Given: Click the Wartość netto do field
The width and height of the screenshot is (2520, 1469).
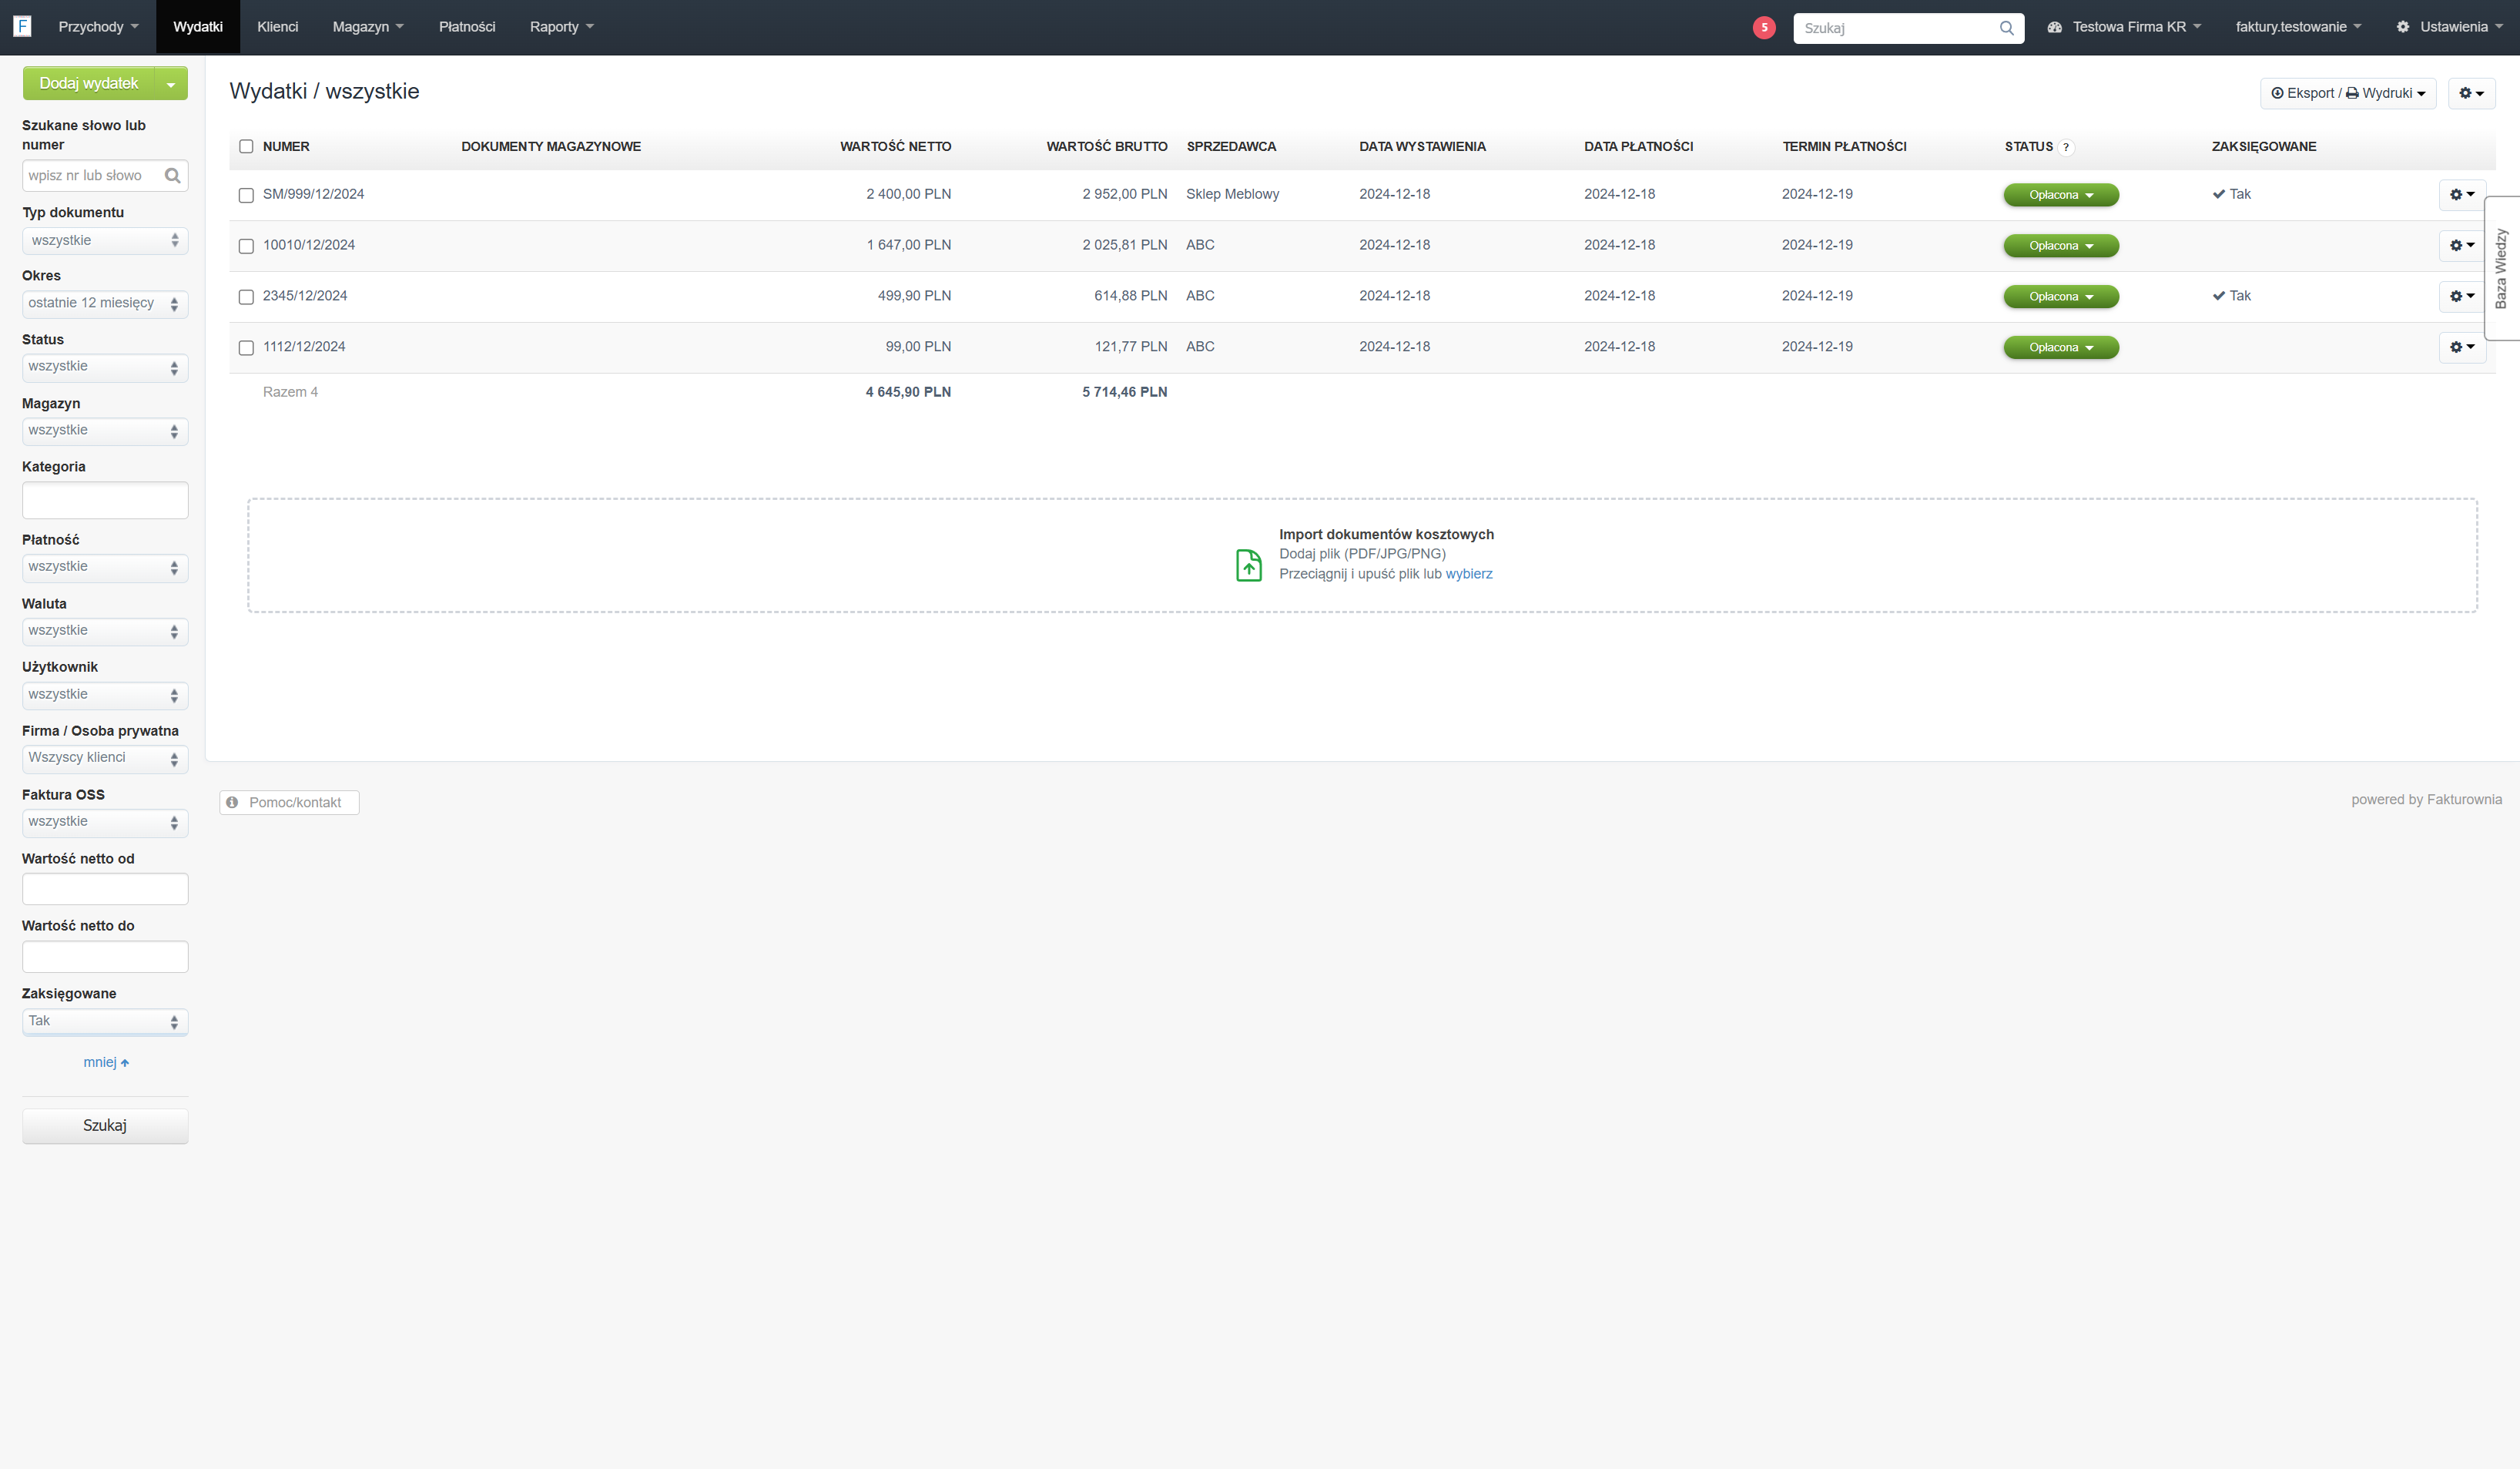Looking at the screenshot, I should (105, 957).
